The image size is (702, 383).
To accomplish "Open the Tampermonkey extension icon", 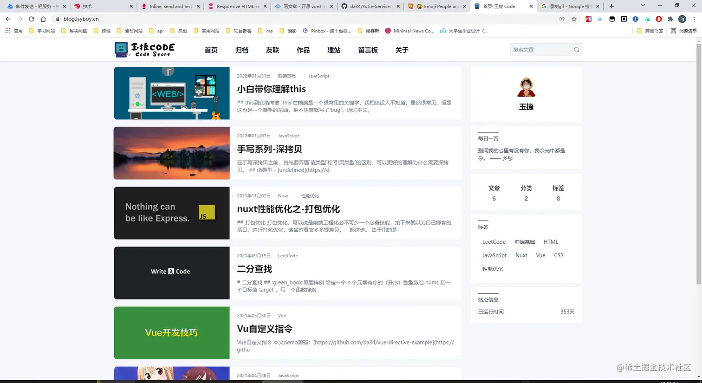I will pyautogui.click(x=612, y=19).
